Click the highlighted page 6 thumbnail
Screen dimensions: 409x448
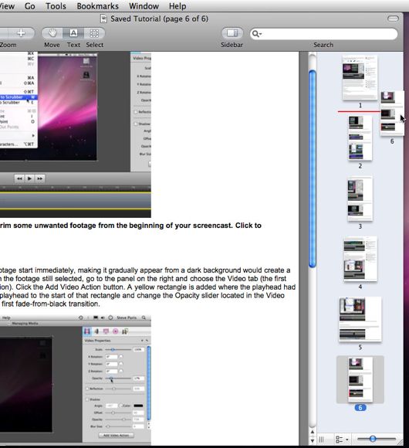coord(360,379)
